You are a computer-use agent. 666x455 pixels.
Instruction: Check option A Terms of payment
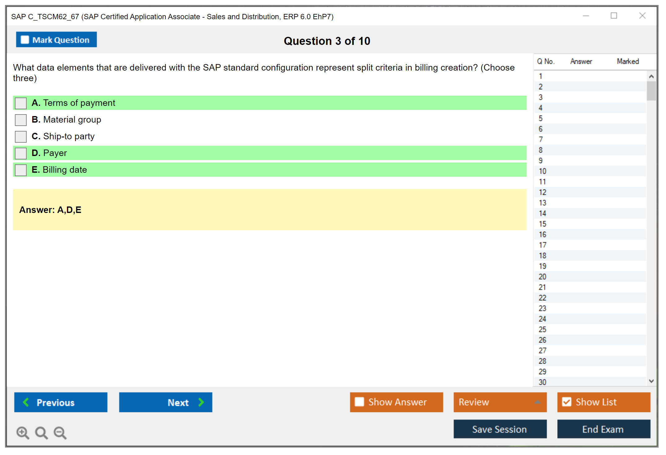(21, 103)
